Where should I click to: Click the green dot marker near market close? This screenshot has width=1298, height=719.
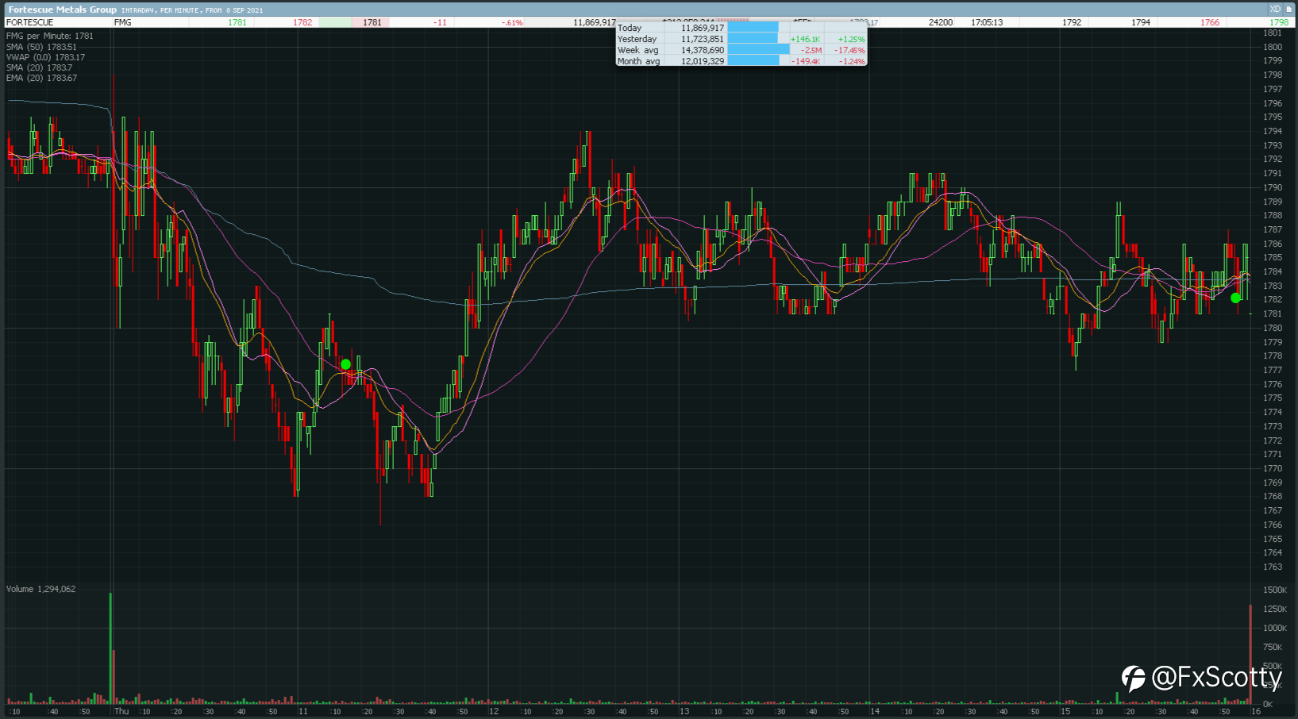[x=1235, y=298]
